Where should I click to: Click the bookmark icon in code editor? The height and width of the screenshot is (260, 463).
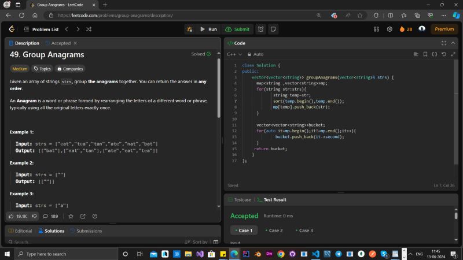coord(425,54)
